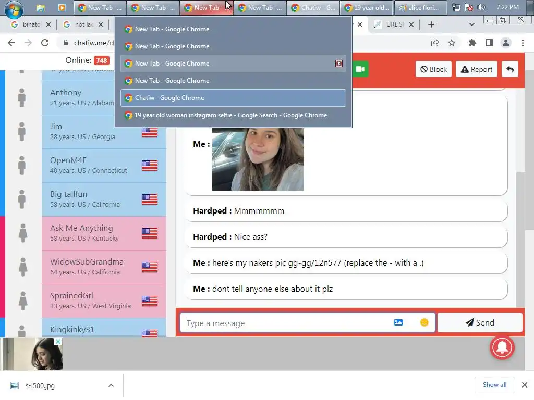Click the chatiw.me address bar

pyautogui.click(x=93, y=43)
